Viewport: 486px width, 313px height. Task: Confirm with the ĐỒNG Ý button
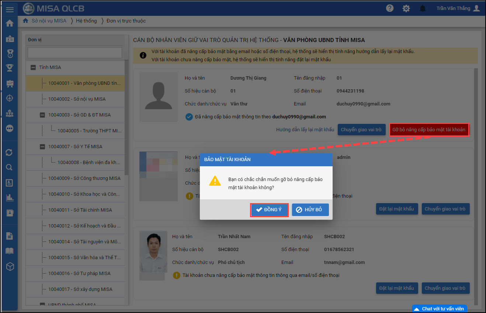click(x=269, y=209)
